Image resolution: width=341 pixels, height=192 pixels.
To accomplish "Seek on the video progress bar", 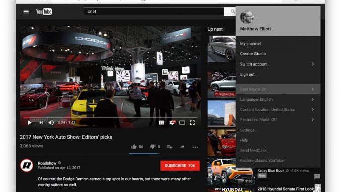I will pyautogui.click(x=110, y=117).
